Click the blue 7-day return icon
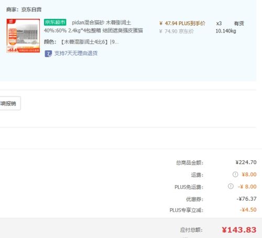The width and height of the screenshot is (262, 238). pos(48,53)
